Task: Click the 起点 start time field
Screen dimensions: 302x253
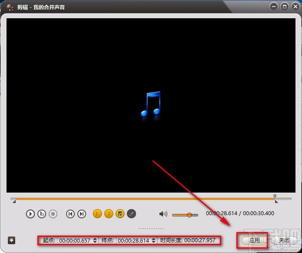Action: [x=76, y=240]
